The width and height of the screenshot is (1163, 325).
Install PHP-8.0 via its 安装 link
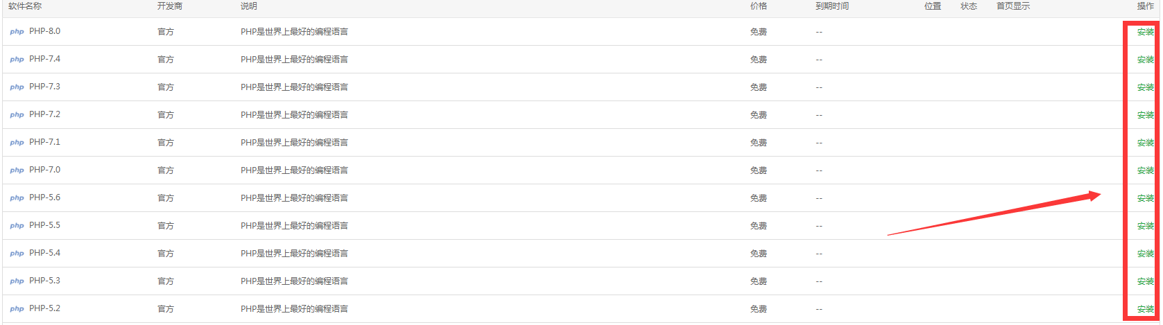[x=1145, y=32]
